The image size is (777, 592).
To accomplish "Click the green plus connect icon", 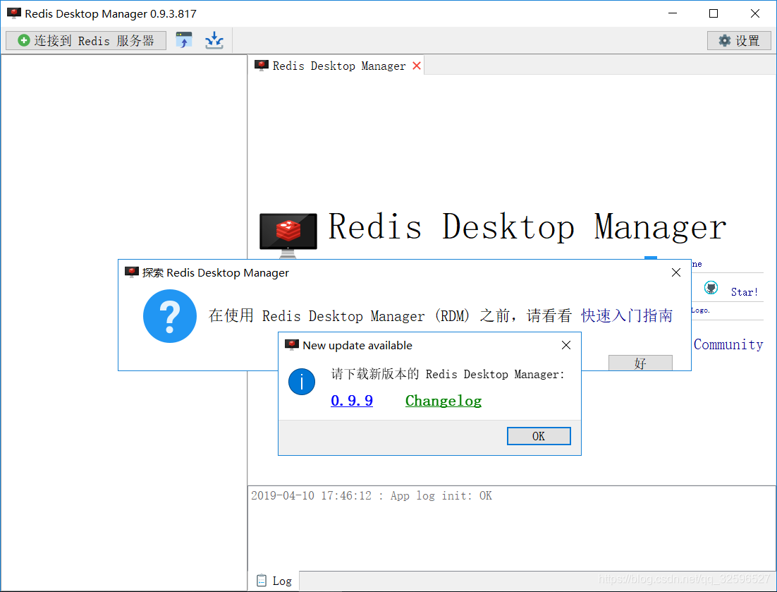I will coord(23,40).
